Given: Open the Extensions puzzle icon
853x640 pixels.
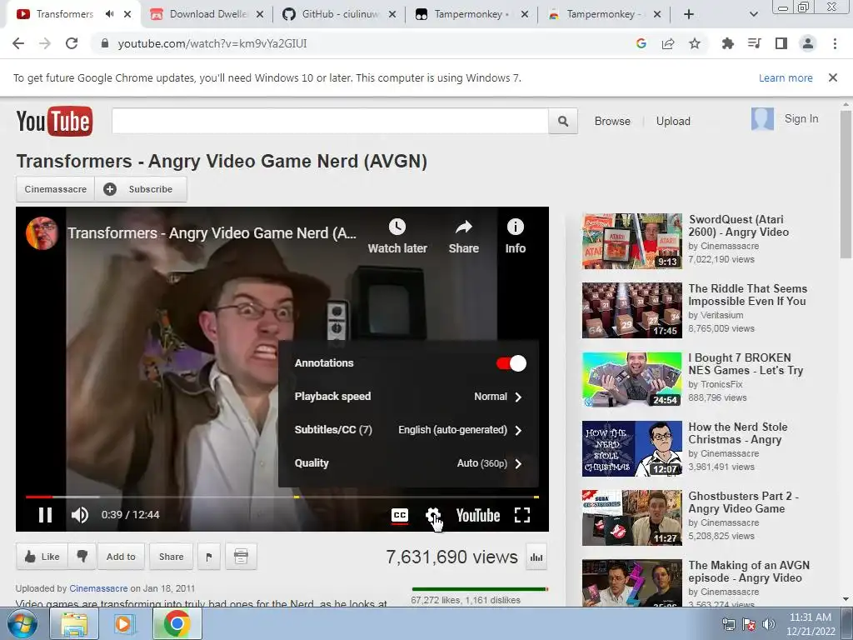Looking at the screenshot, I should [x=728, y=43].
